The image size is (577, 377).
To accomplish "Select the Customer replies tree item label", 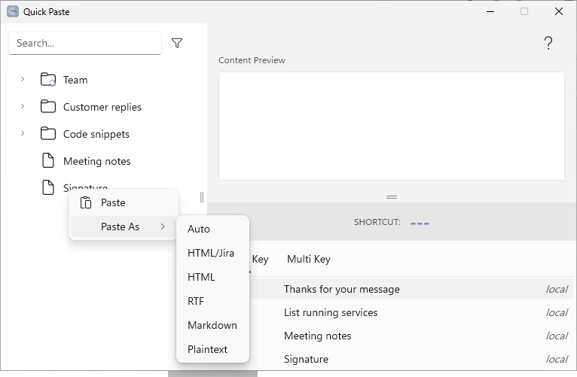I will click(x=102, y=107).
